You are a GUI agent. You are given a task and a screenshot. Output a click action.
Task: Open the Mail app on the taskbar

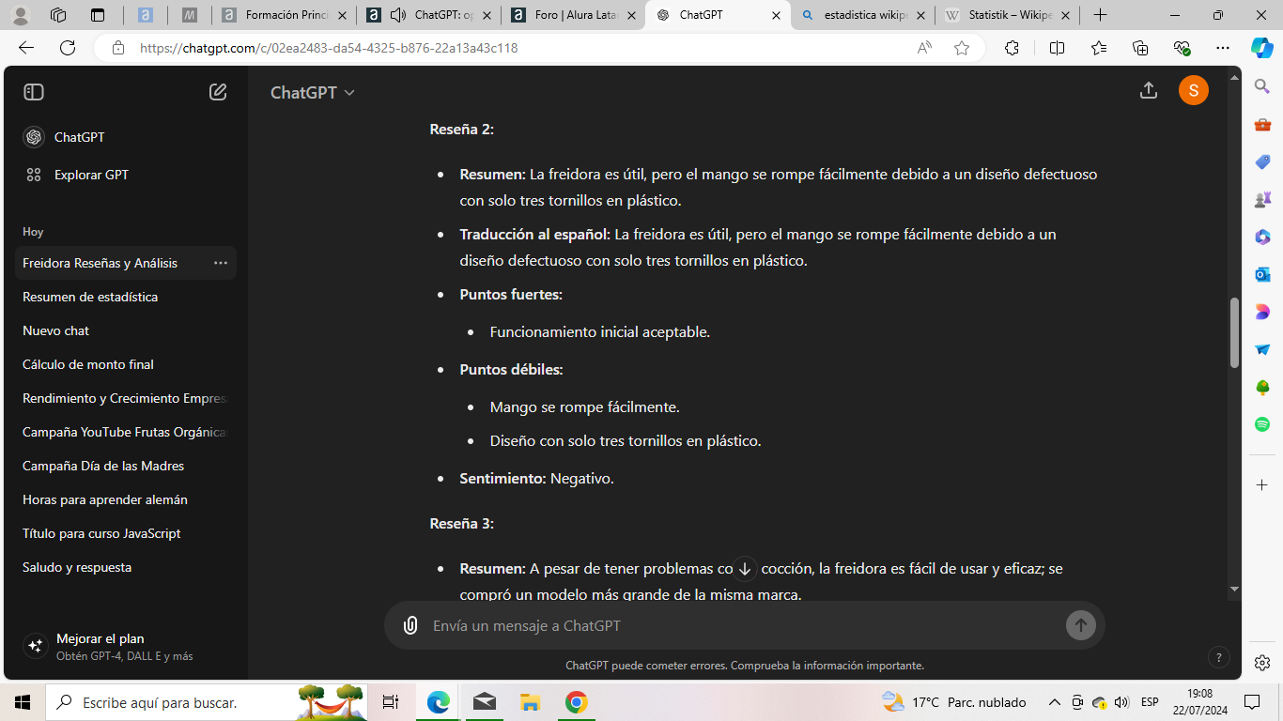[x=485, y=702]
